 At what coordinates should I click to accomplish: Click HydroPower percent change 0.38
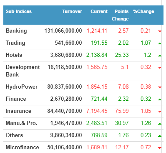tap(146, 87)
